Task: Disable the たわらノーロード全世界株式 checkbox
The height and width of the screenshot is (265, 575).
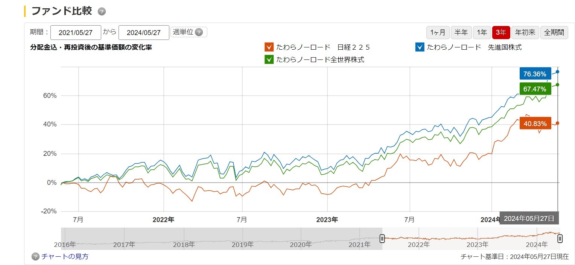Action: [269, 59]
